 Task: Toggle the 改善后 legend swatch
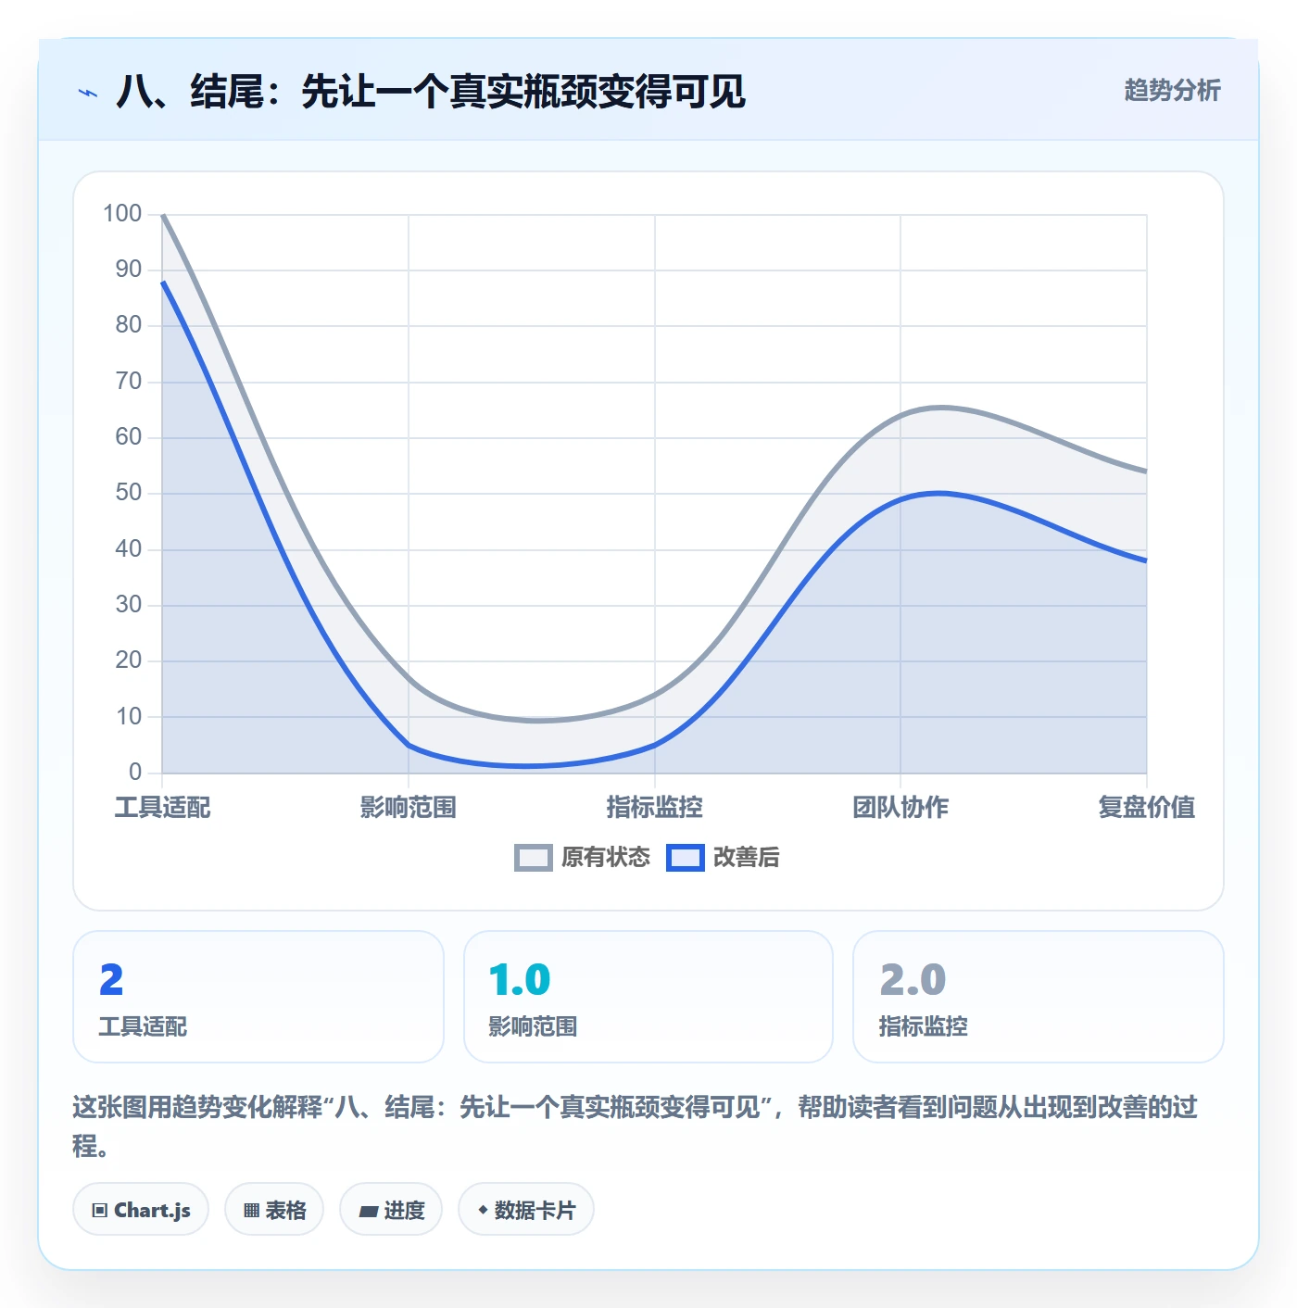click(686, 858)
